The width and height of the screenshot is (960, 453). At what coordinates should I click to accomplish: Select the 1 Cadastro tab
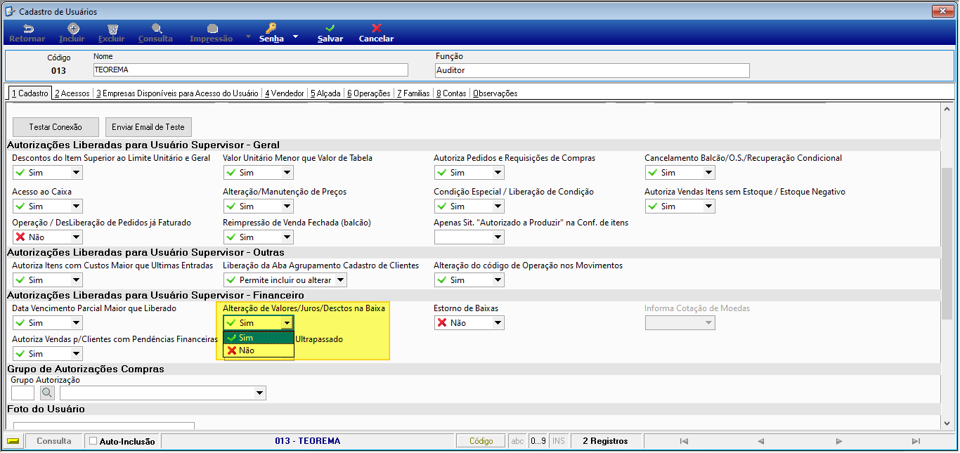[30, 93]
